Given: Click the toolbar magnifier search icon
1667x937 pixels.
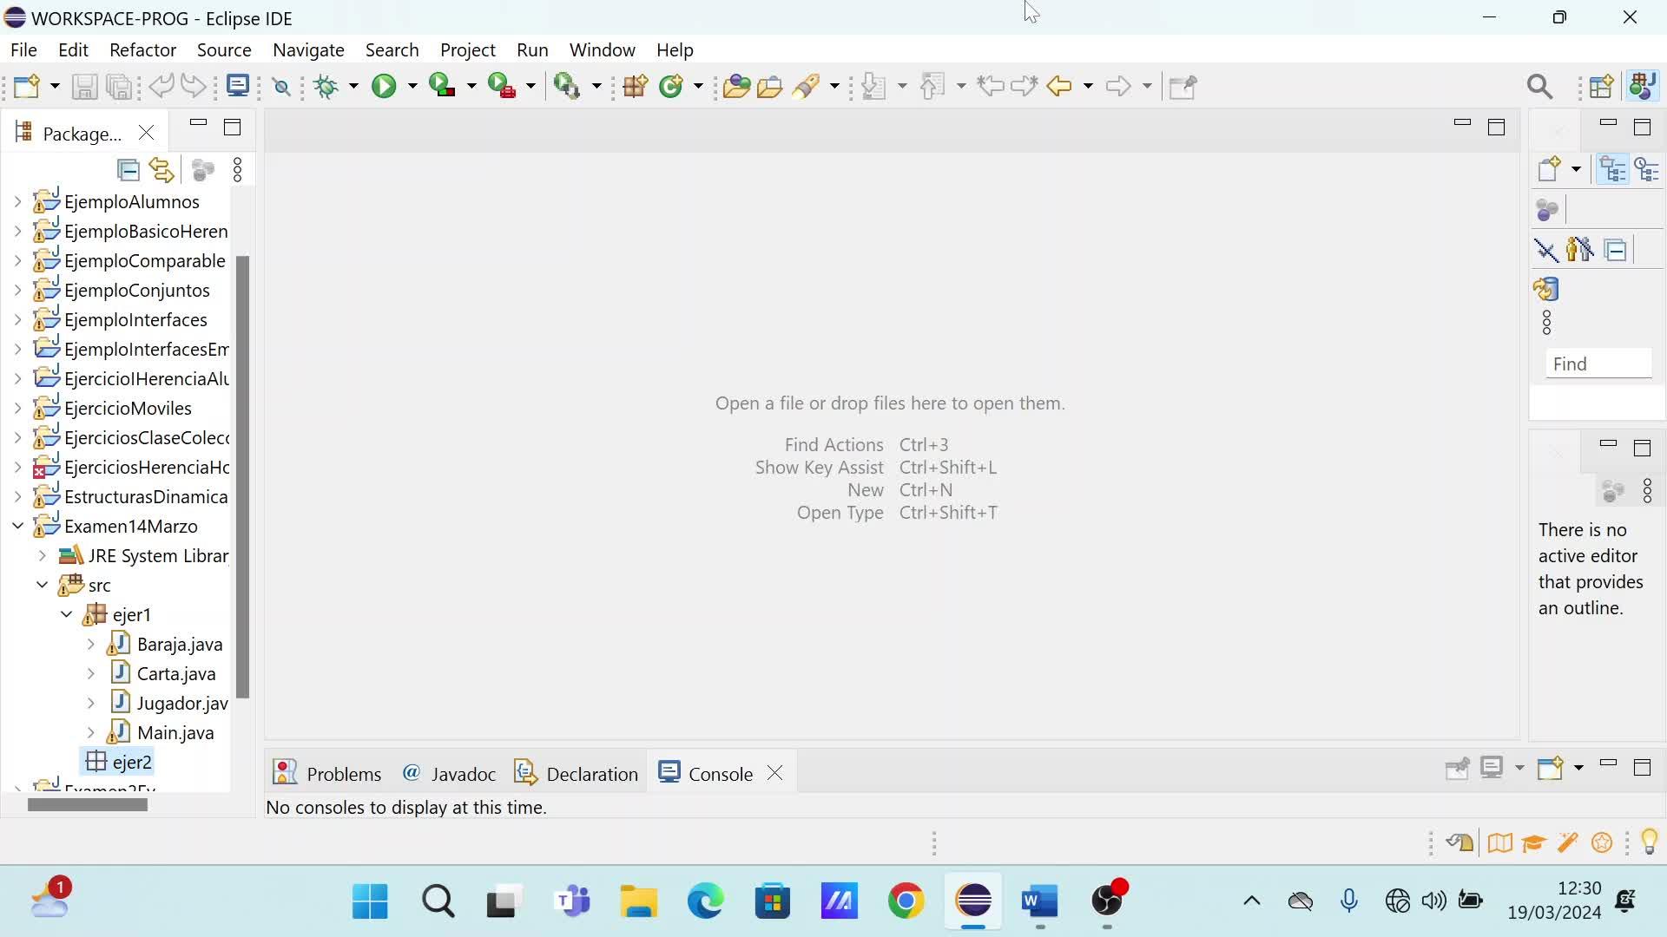Looking at the screenshot, I should (x=1539, y=86).
